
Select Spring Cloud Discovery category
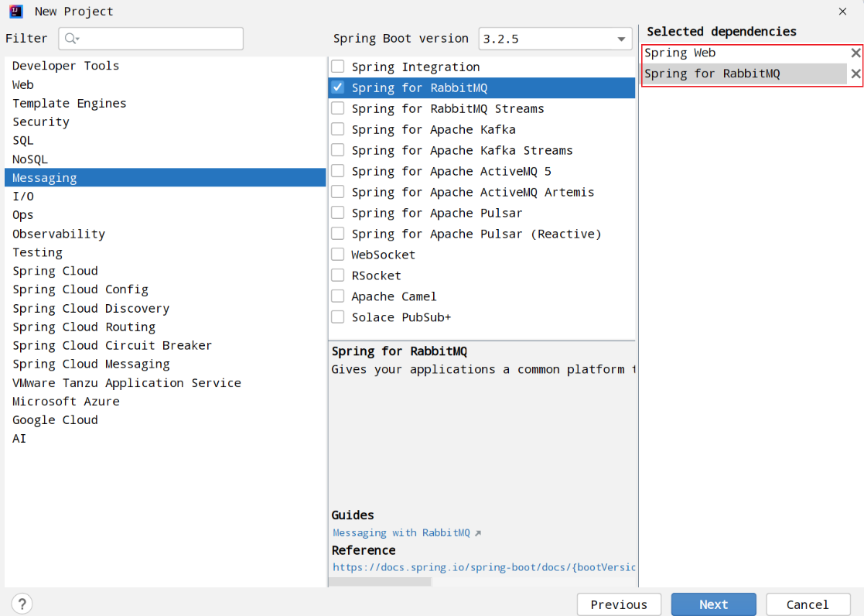166,308
